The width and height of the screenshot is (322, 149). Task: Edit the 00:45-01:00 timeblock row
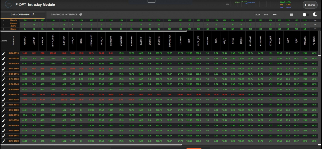[x=4, y=69]
